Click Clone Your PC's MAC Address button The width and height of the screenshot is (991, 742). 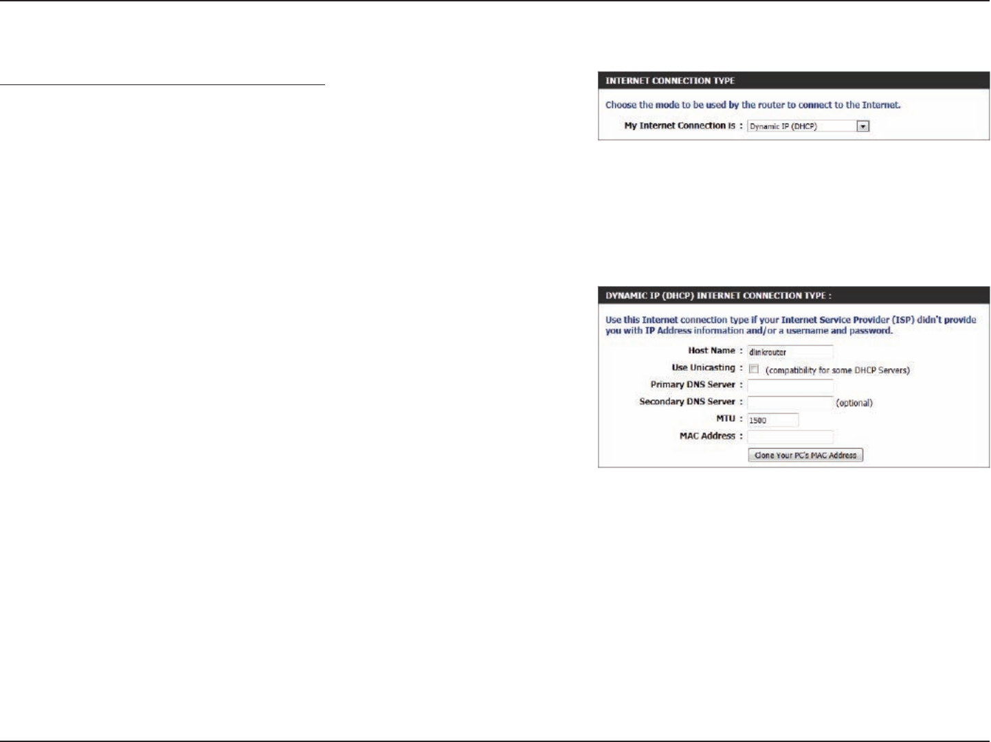(805, 455)
